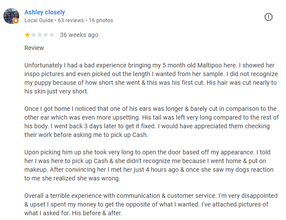Click the fourth rating star
The image size is (286, 220).
point(46,35)
